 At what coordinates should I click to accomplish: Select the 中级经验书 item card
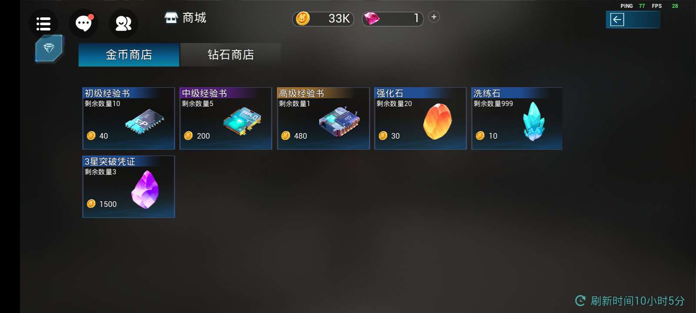[226, 118]
